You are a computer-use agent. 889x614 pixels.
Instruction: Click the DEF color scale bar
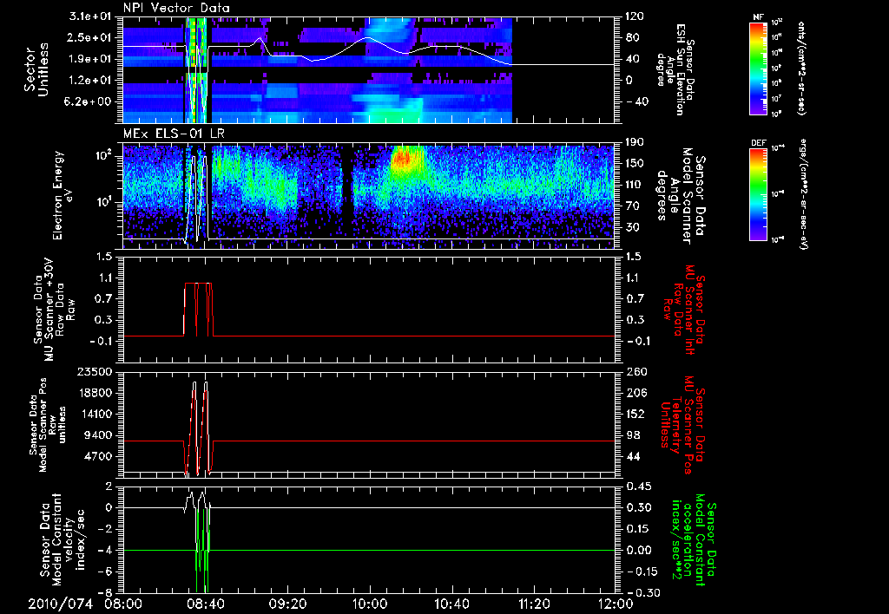(758, 193)
